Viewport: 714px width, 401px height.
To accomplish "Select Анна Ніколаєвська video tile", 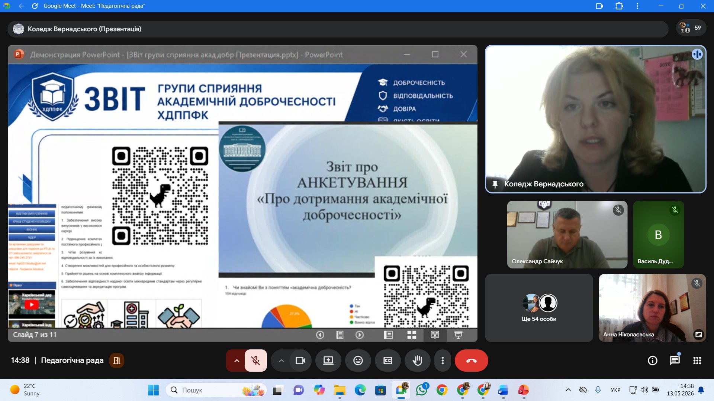I will pos(652,308).
